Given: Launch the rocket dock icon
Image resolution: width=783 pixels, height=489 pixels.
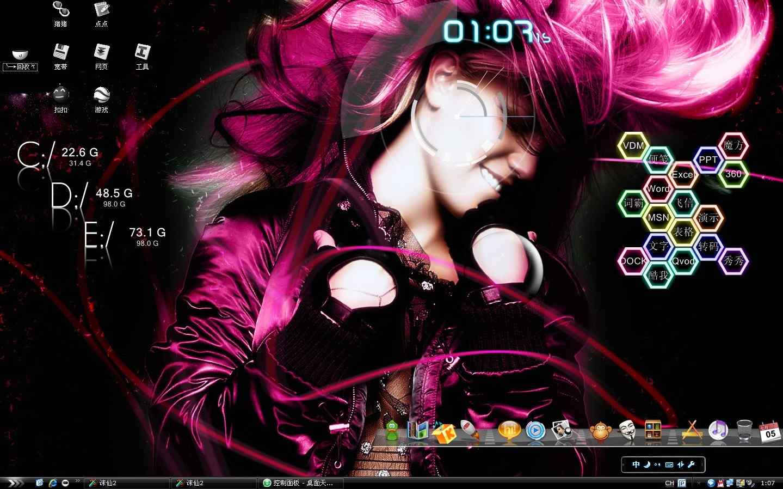Looking at the screenshot, I should 470,431.
